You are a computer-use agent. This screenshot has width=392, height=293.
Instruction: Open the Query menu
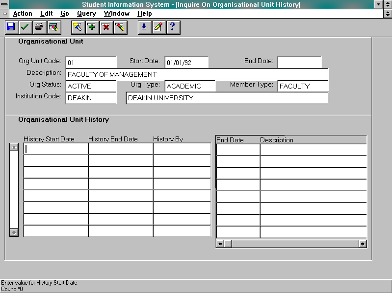pos(86,14)
